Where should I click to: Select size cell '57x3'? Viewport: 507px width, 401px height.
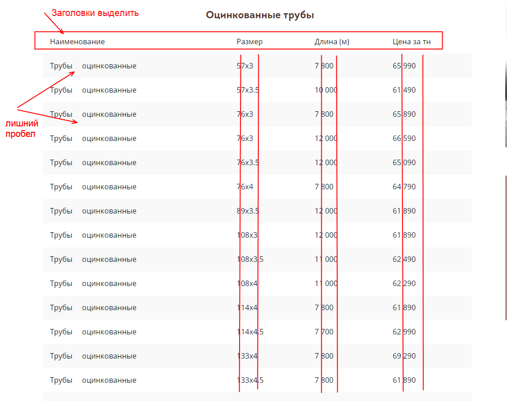point(245,66)
